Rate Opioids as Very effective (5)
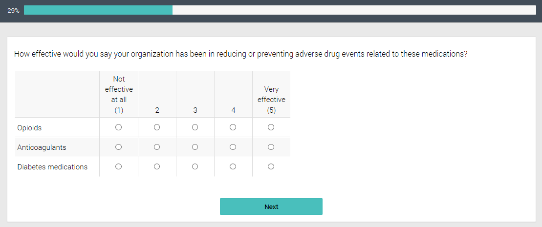This screenshot has width=542, height=227. pos(271,127)
